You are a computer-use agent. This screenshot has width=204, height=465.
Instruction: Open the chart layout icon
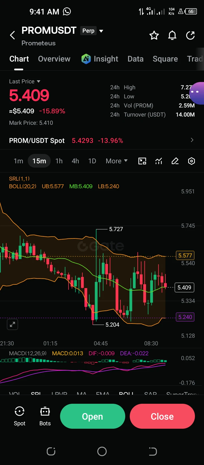pos(142,161)
